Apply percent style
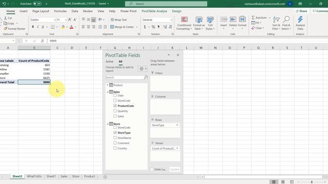This screenshot has height=184, width=328. point(153,27)
